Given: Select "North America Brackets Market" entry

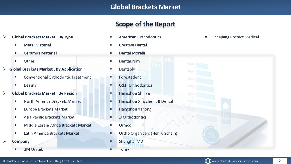Looking at the screenshot, I should [x=52, y=101].
